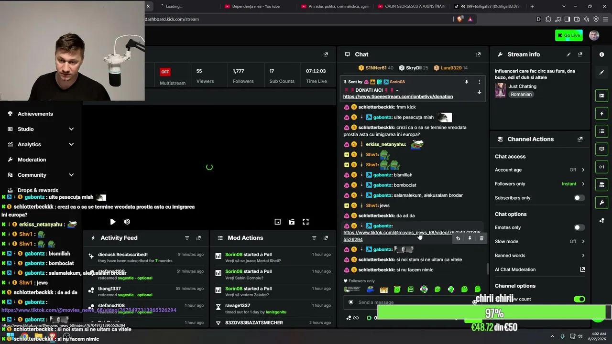Open the pinned message options menu
Viewport: 612px width, 344px height.
(x=479, y=82)
